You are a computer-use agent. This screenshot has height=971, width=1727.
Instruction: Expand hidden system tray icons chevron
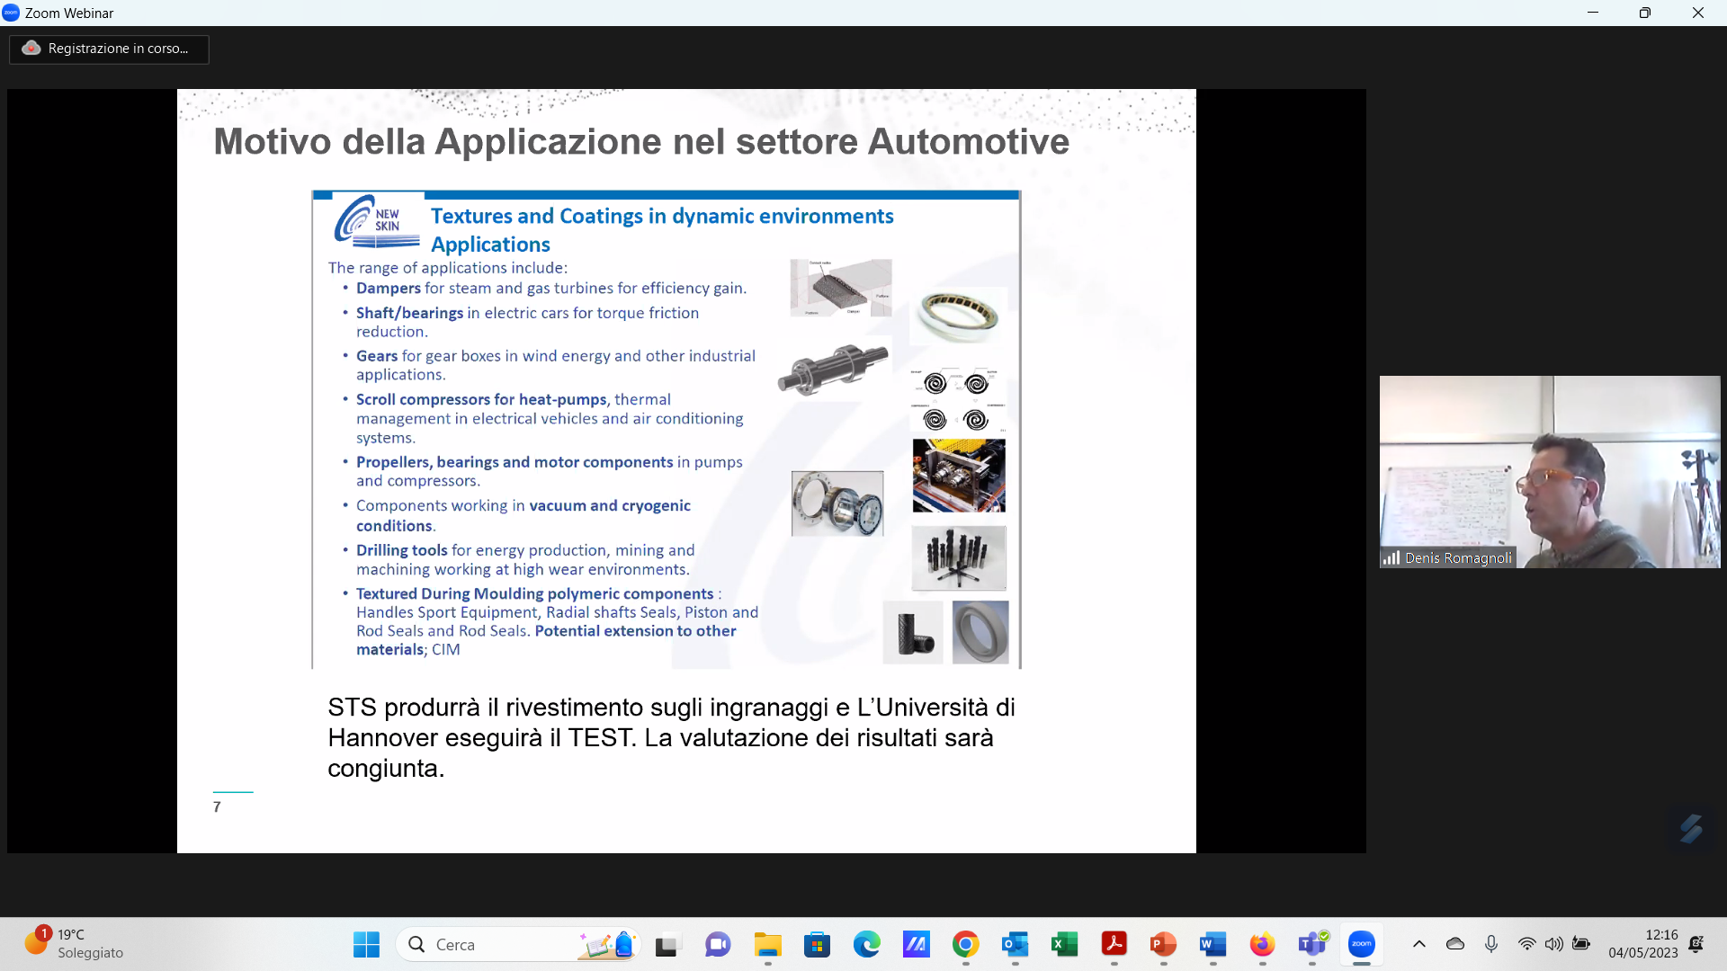click(x=1418, y=944)
